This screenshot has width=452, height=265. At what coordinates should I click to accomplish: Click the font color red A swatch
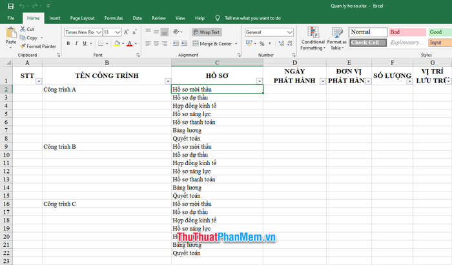[128, 44]
